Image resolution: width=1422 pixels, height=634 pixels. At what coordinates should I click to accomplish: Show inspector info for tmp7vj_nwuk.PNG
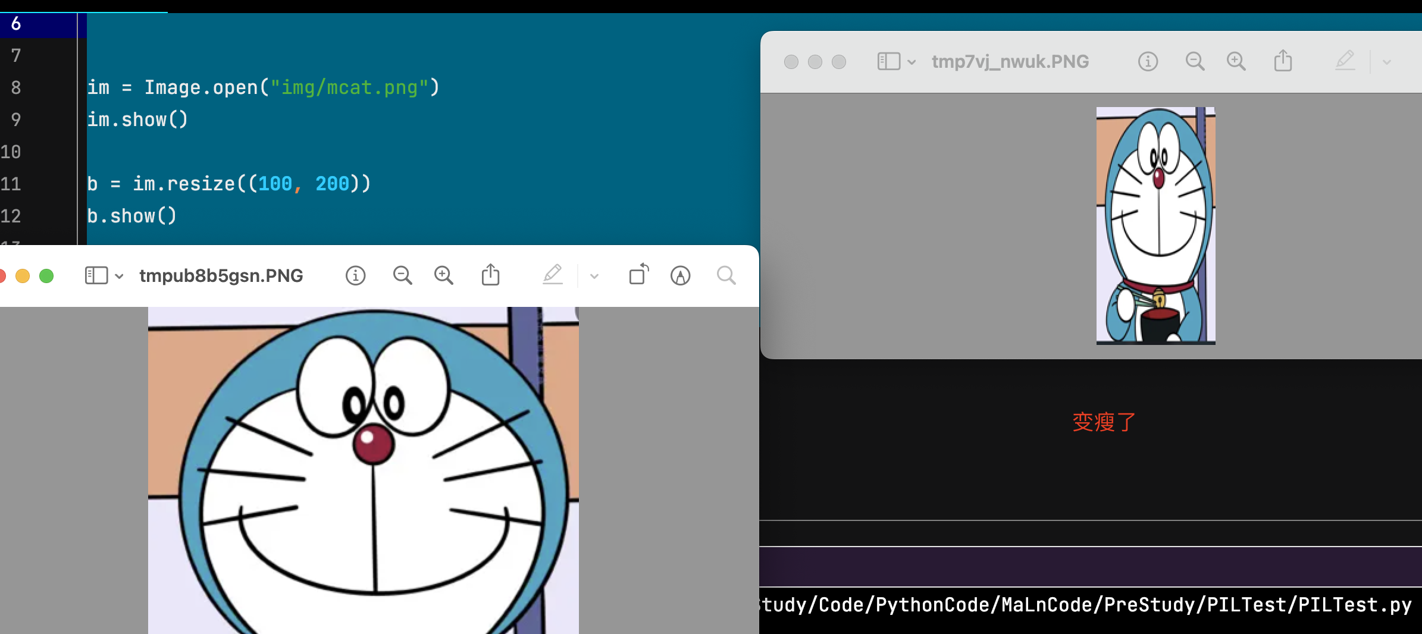[1148, 61]
